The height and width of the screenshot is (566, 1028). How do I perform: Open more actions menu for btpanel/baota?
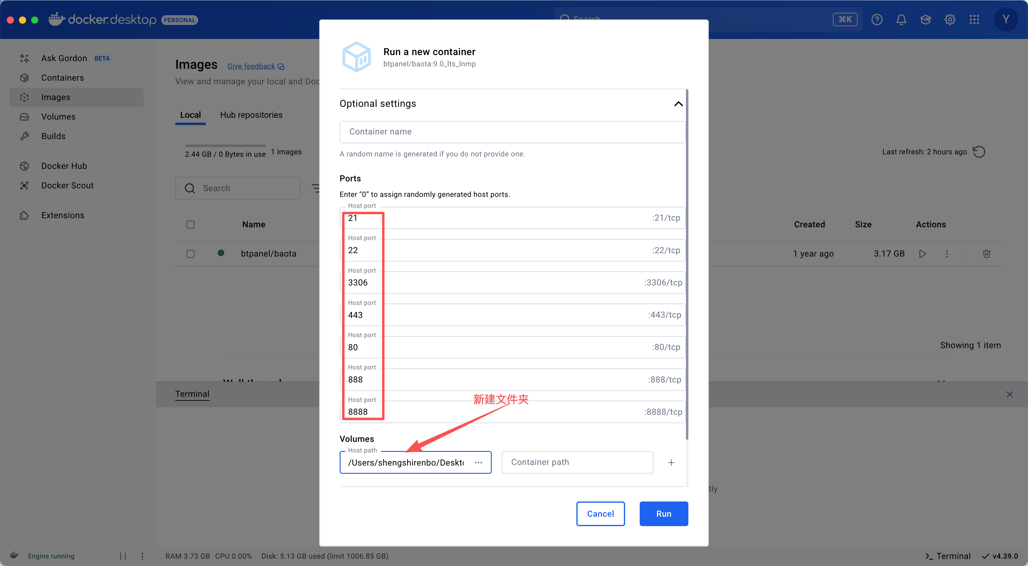click(x=946, y=254)
